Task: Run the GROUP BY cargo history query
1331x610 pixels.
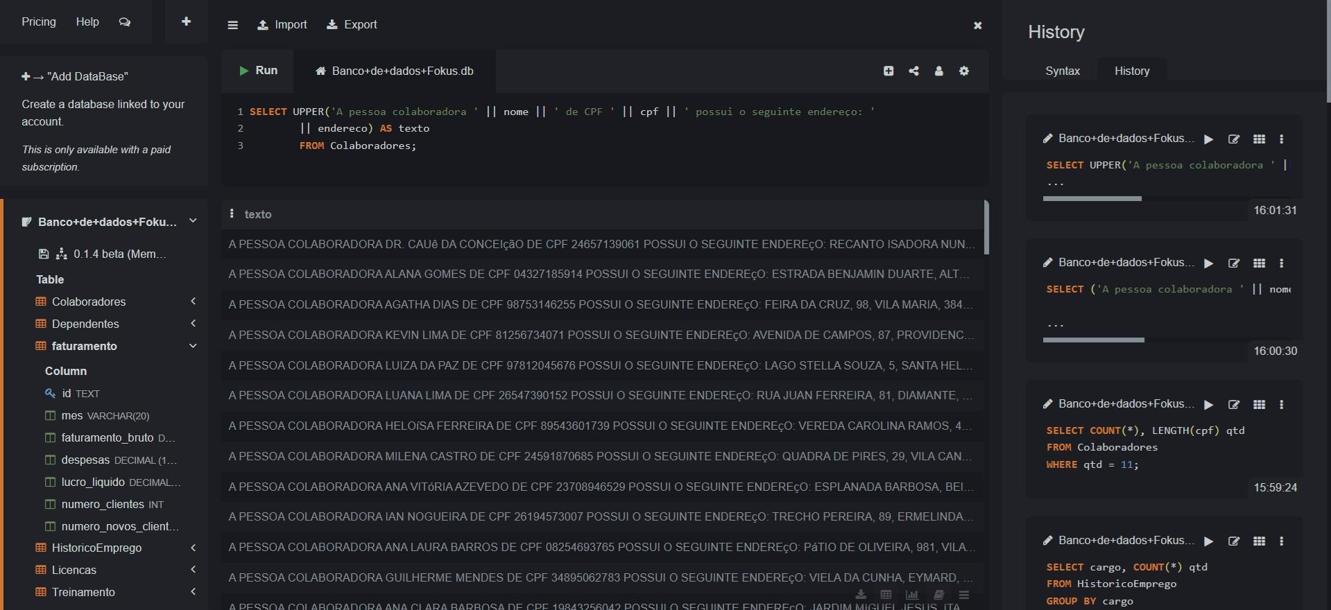Action: [1209, 541]
